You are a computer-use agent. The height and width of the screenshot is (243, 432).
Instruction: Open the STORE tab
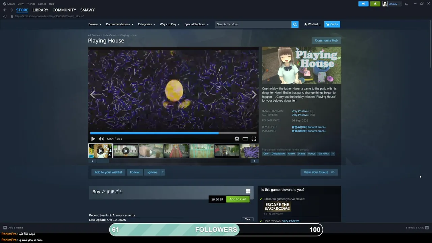[x=22, y=10]
